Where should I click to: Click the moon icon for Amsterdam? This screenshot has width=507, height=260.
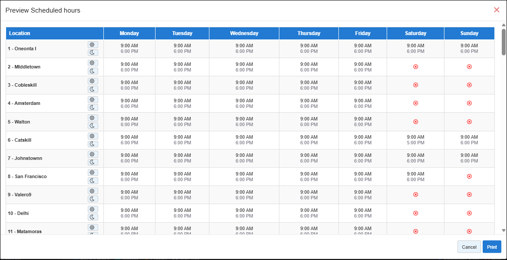[93, 107]
